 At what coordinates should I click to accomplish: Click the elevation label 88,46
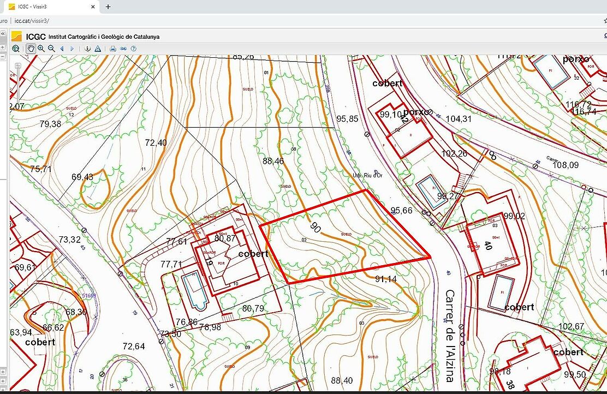point(273,161)
